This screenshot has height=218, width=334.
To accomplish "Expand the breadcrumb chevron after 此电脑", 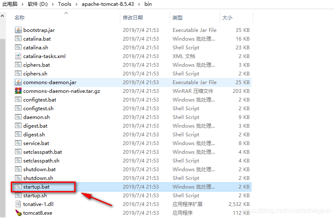I will point(22,4).
